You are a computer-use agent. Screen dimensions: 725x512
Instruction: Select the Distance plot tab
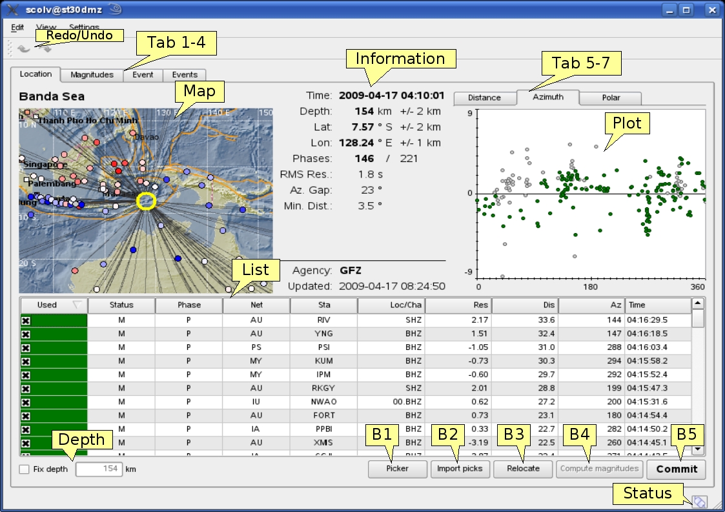tap(484, 98)
